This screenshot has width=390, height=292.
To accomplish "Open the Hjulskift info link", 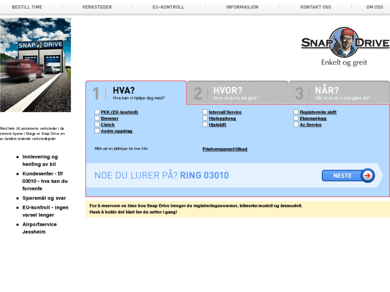I will (x=217, y=125).
